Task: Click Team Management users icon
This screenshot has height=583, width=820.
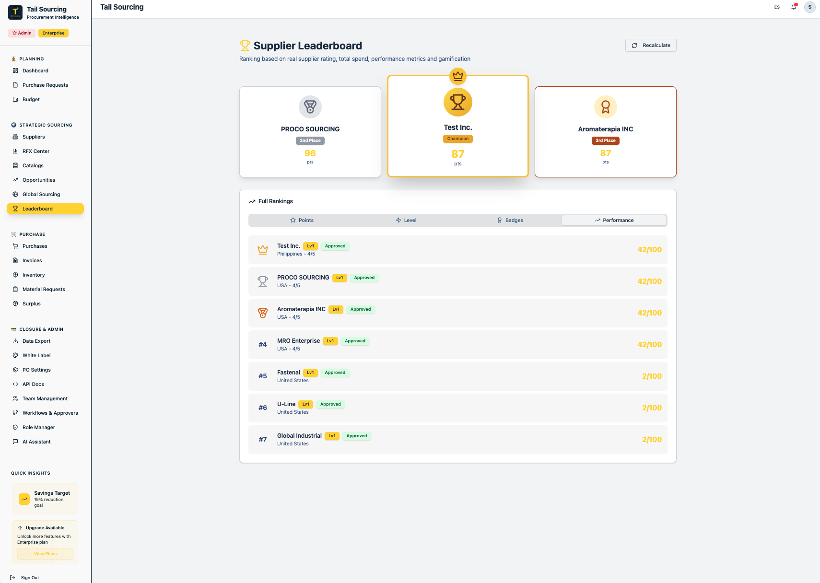Action: click(15, 398)
